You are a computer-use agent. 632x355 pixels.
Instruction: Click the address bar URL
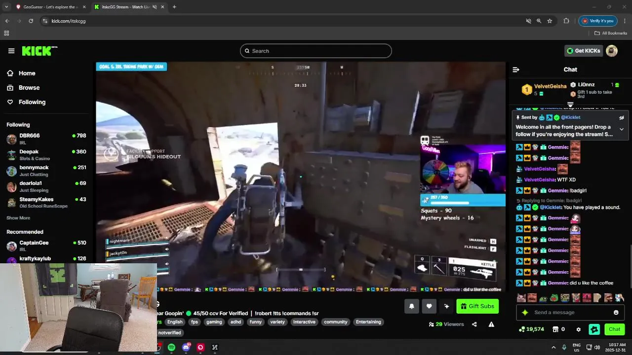(69, 21)
